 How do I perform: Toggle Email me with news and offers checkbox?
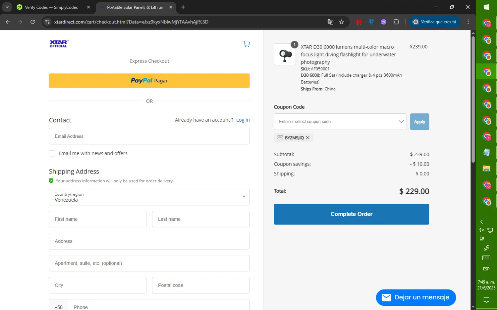coord(52,153)
